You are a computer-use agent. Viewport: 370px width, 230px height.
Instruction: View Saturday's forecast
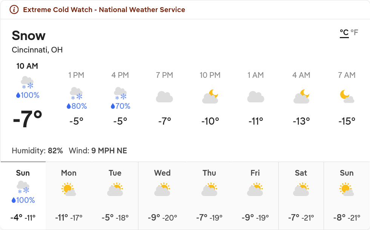[x=301, y=195]
